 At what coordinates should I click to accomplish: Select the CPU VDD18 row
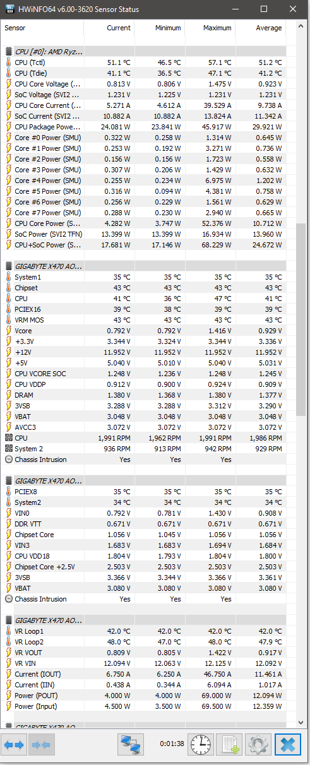coord(143,556)
